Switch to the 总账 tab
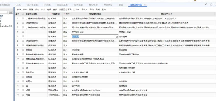This screenshot has width=216, height=101. (19, 5)
